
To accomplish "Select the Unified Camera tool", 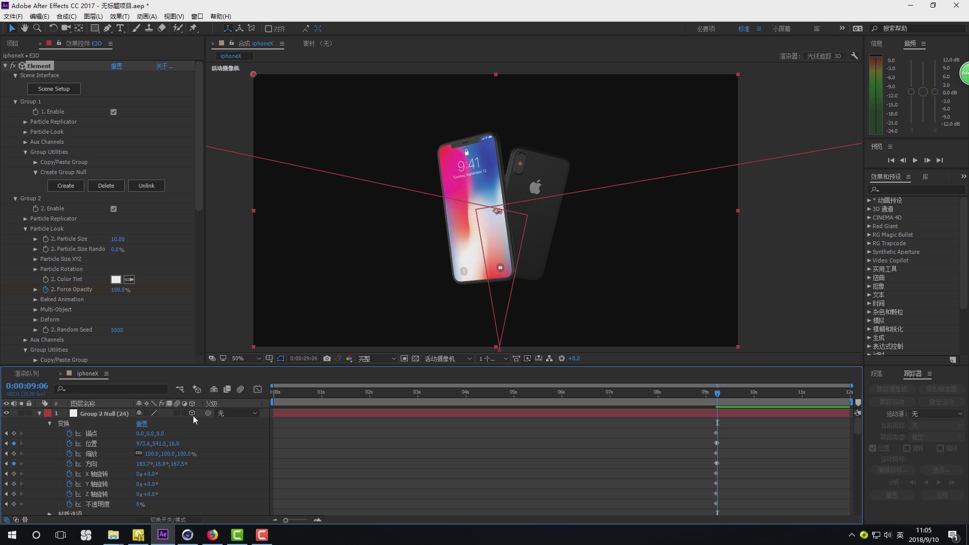I will point(66,28).
